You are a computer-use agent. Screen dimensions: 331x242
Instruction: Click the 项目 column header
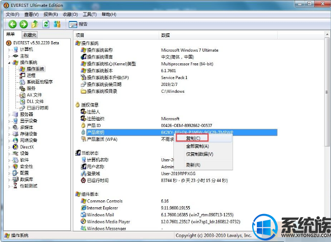coord(116,35)
